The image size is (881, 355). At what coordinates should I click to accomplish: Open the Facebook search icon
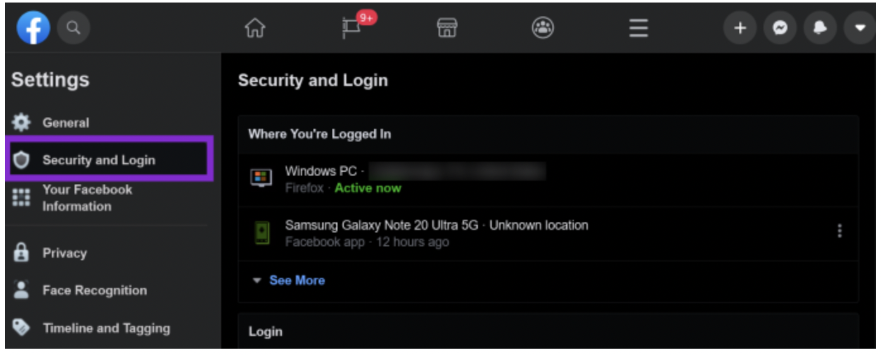click(x=73, y=28)
